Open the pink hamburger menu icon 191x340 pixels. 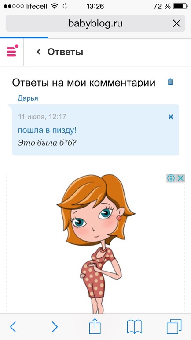(x=12, y=50)
